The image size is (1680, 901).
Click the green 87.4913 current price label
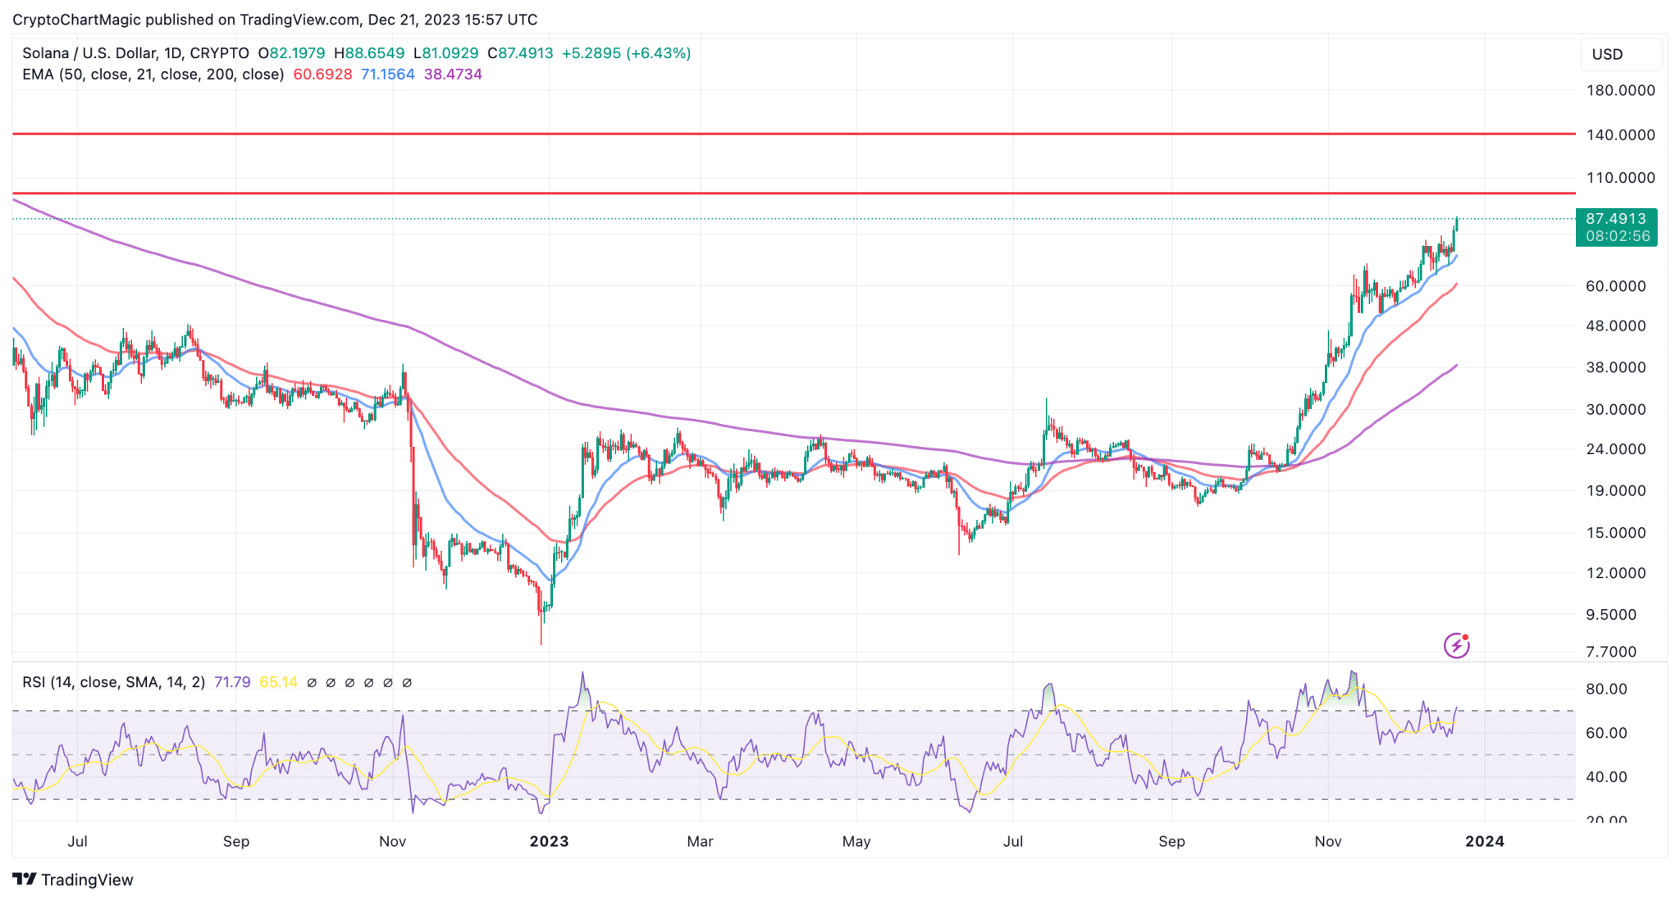tap(1615, 219)
